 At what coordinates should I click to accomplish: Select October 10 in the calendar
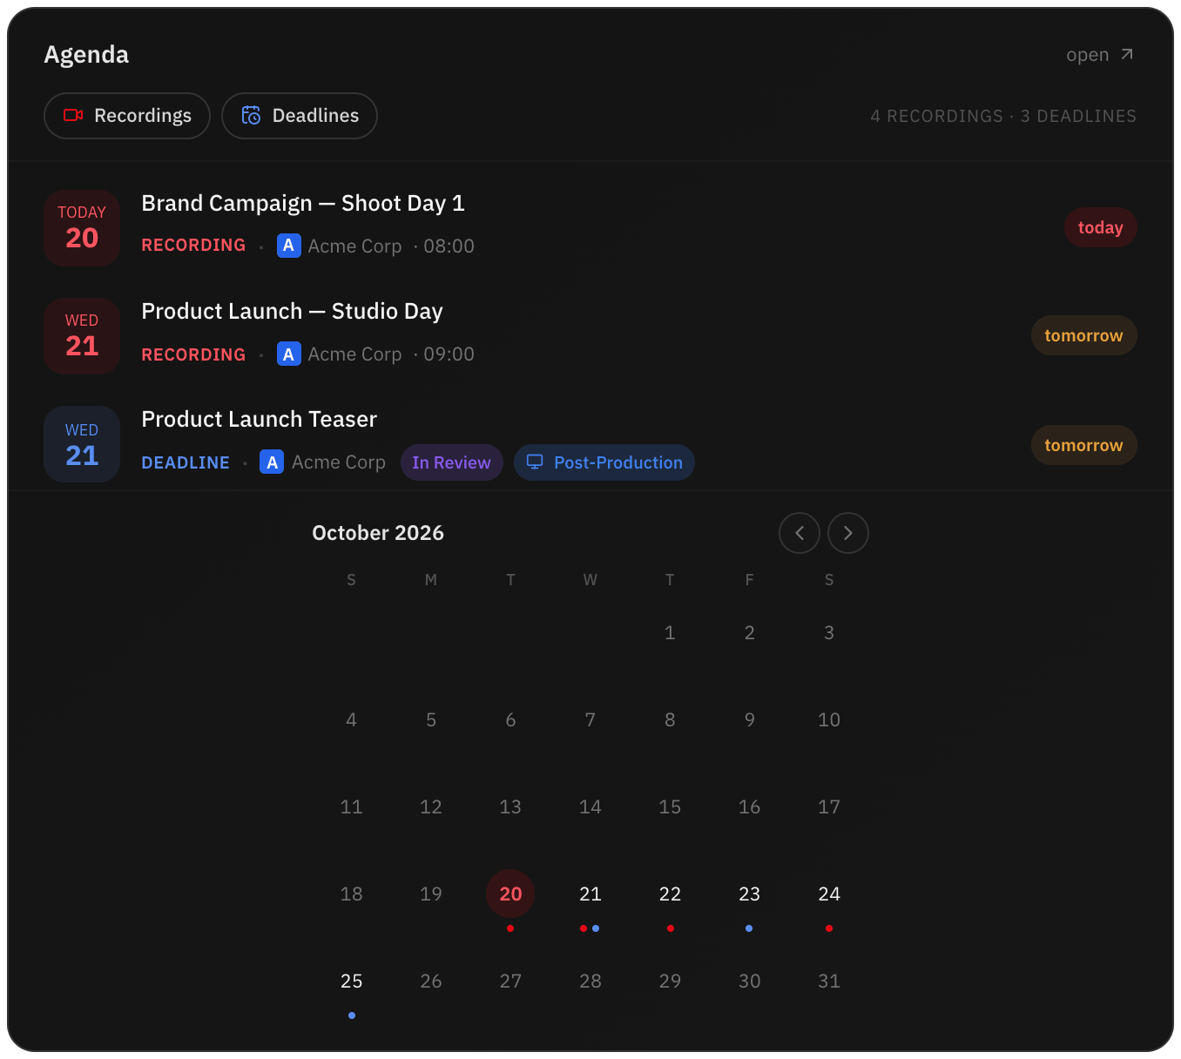[829, 719]
